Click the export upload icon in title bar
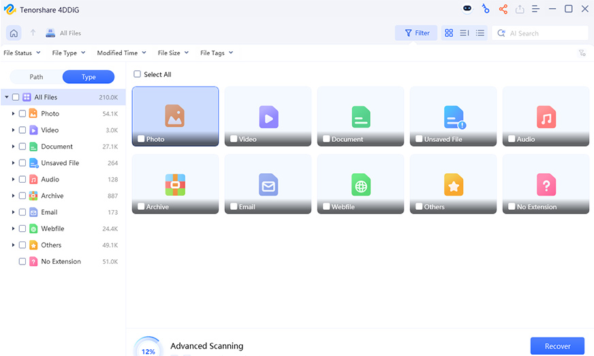The height and width of the screenshot is (356, 594). coord(520,9)
